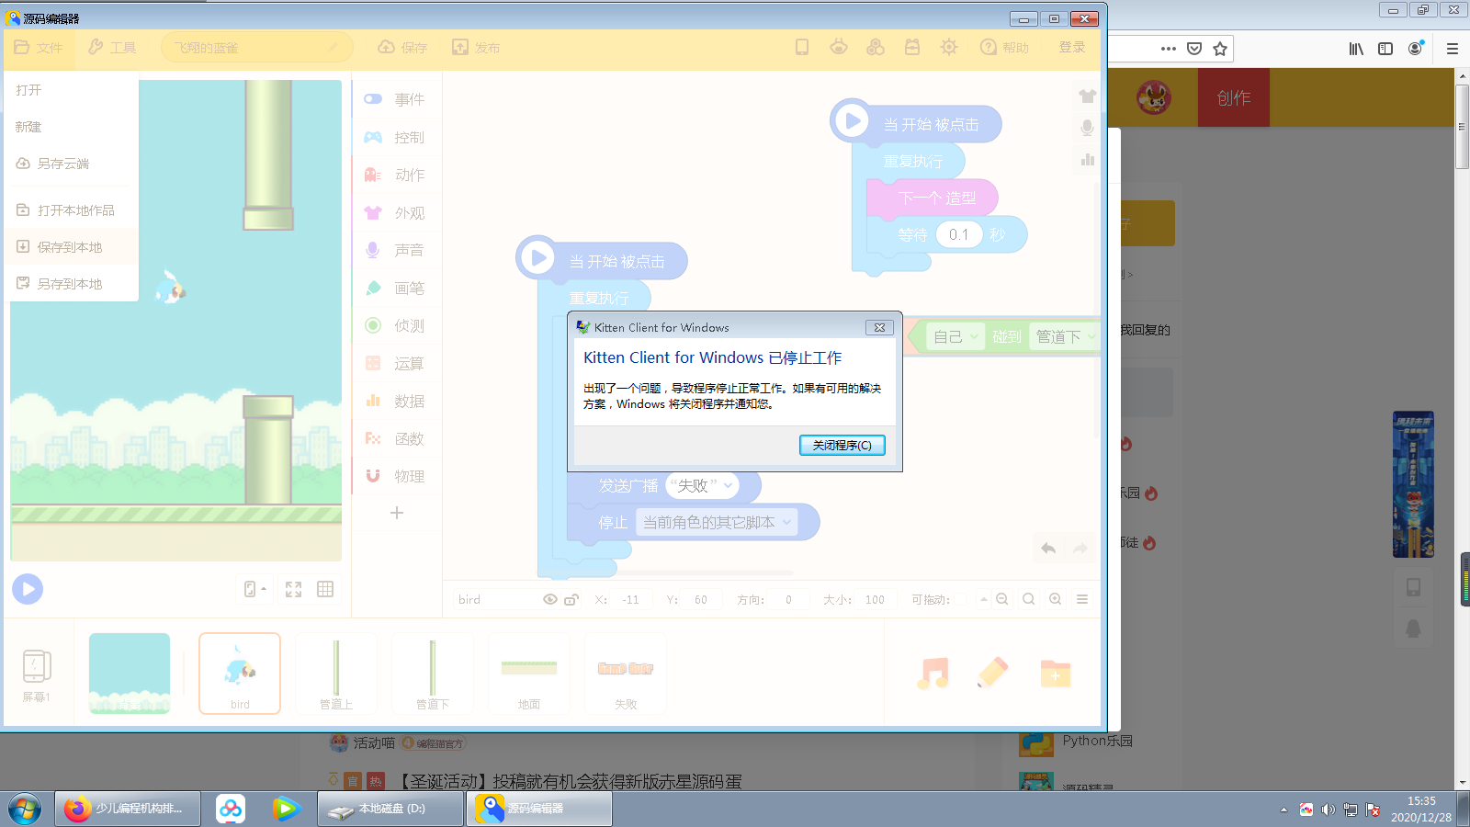Click the 屏幕1 screen icon
Viewport: 1470px width, 827px height.
[x=36, y=674]
